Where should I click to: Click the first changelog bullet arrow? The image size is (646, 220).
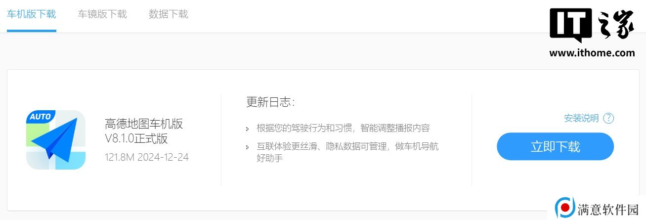click(x=248, y=129)
